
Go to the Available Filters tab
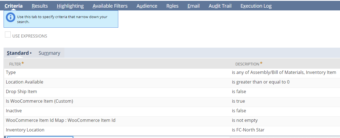pos(110,6)
